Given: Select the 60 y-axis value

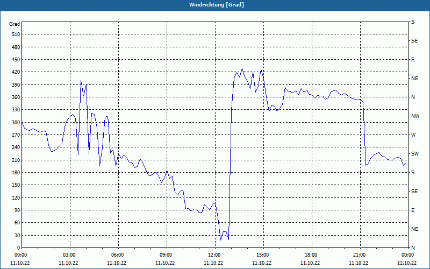Looking at the screenshot, I should coord(17,222).
